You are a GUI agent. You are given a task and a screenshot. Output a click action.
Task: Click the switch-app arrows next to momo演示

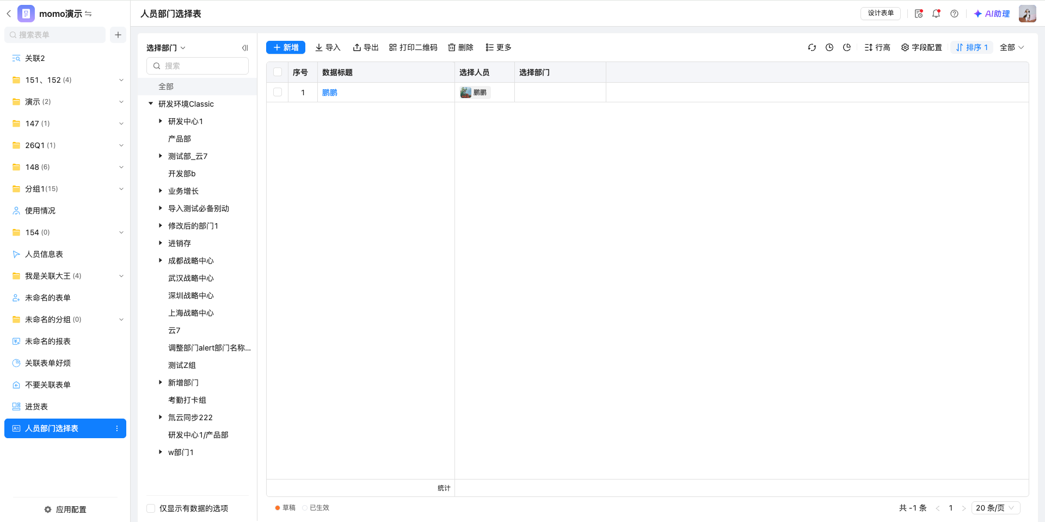(x=88, y=14)
